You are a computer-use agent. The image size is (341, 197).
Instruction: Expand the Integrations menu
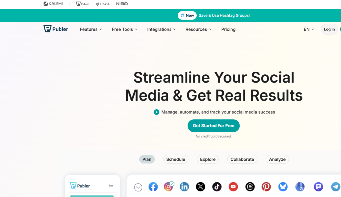pyautogui.click(x=162, y=29)
